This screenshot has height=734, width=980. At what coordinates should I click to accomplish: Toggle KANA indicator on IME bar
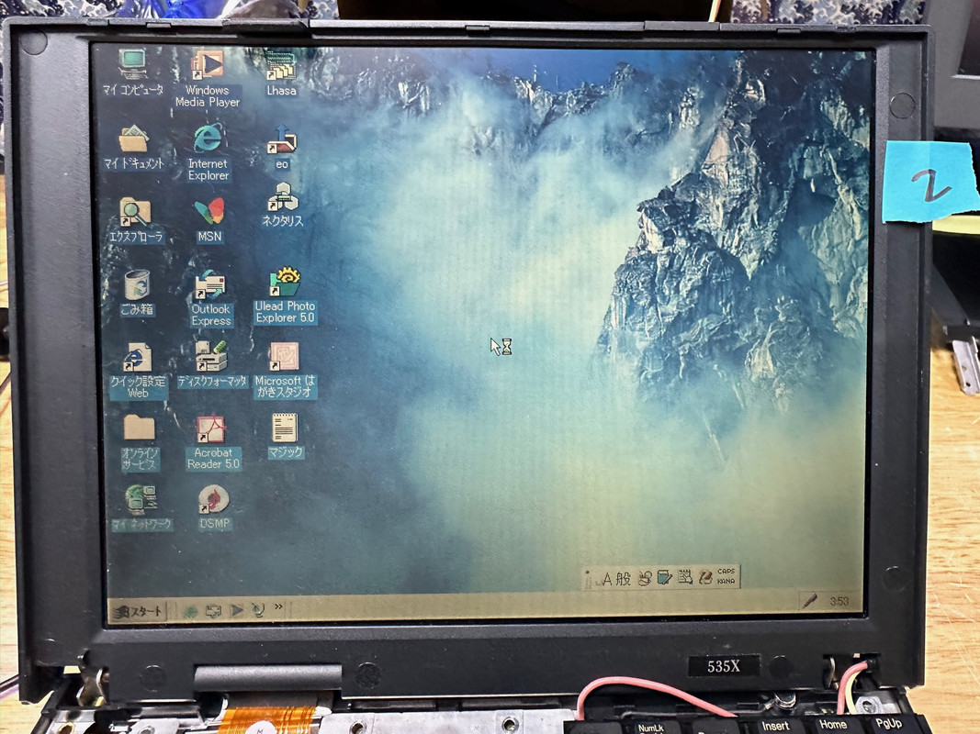(x=727, y=581)
